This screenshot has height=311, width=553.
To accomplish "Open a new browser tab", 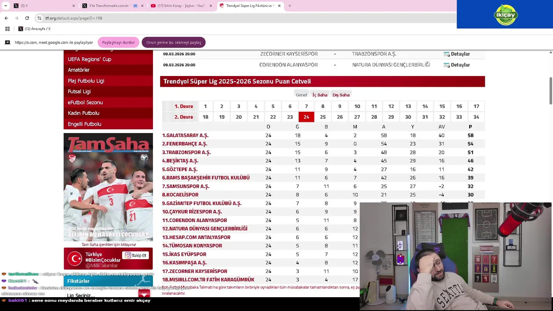I will pyautogui.click(x=289, y=6).
